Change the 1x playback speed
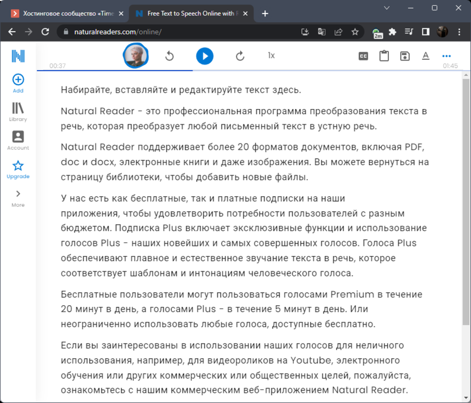This screenshot has width=471, height=403. pyautogui.click(x=271, y=55)
